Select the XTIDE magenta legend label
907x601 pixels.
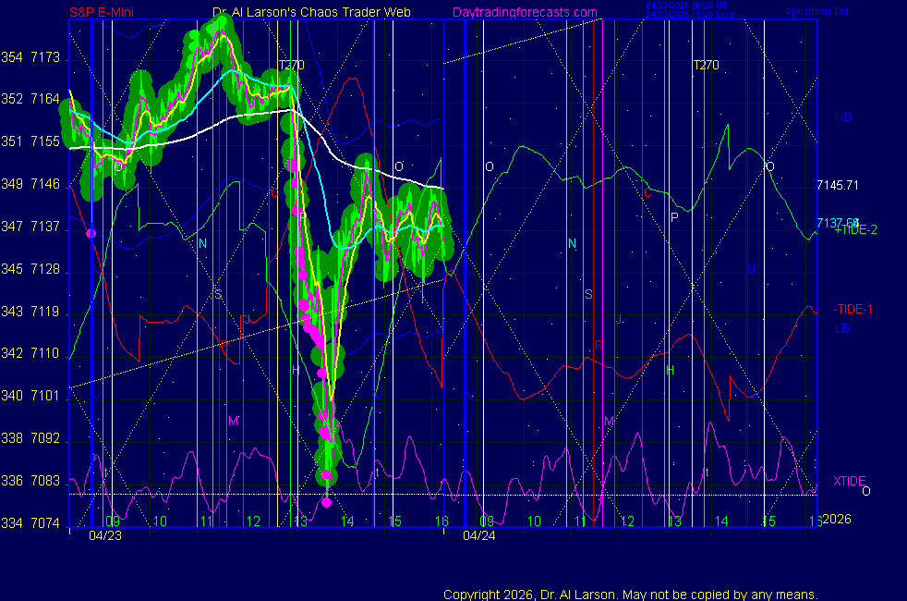tap(849, 481)
